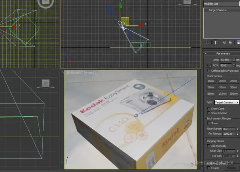Click the Near Range field

point(229,129)
